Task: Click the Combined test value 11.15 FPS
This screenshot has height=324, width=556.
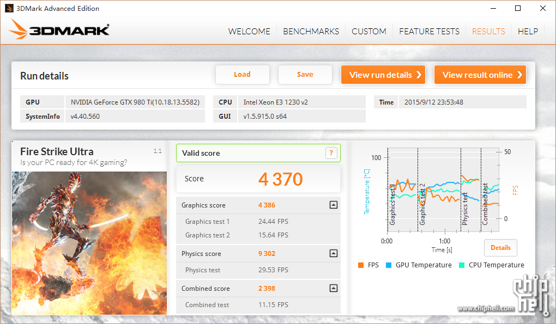Action: click(x=273, y=304)
